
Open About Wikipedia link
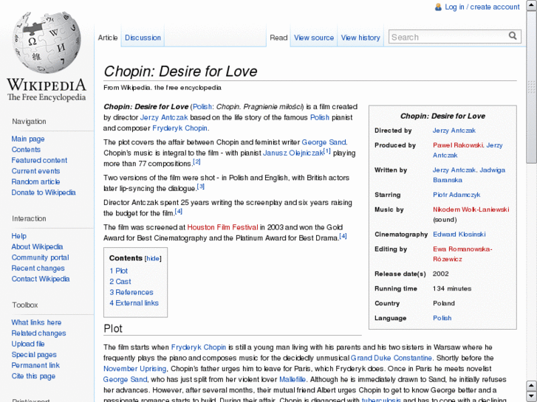tap(37, 246)
